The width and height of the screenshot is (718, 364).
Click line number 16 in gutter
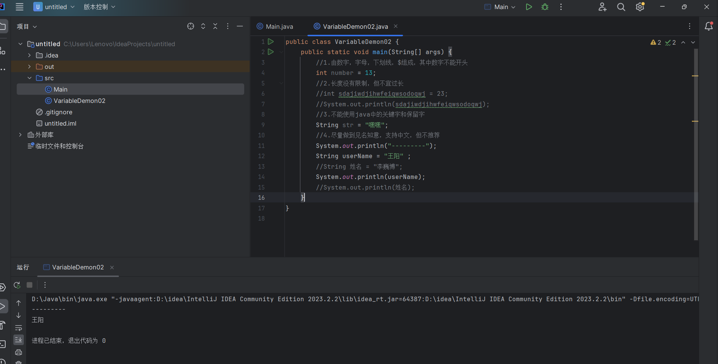coord(261,198)
